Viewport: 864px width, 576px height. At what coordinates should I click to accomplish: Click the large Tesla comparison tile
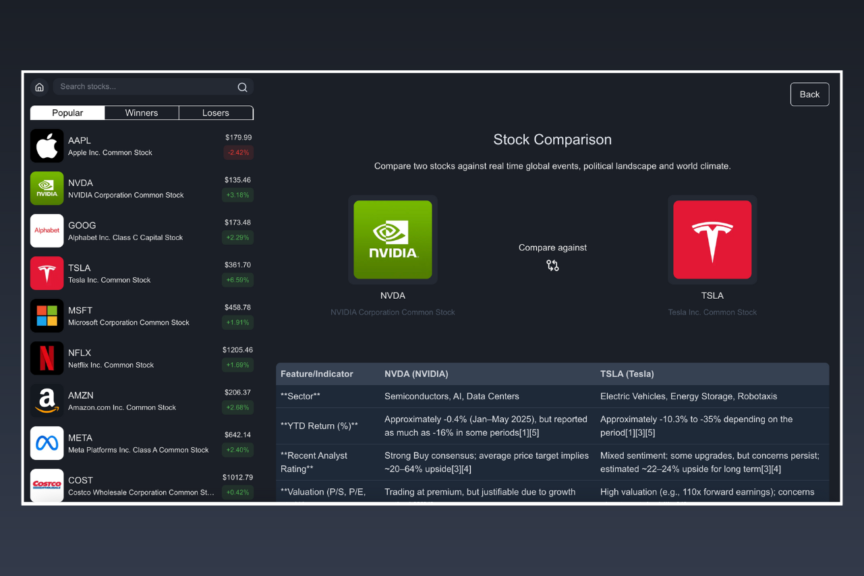pos(712,239)
